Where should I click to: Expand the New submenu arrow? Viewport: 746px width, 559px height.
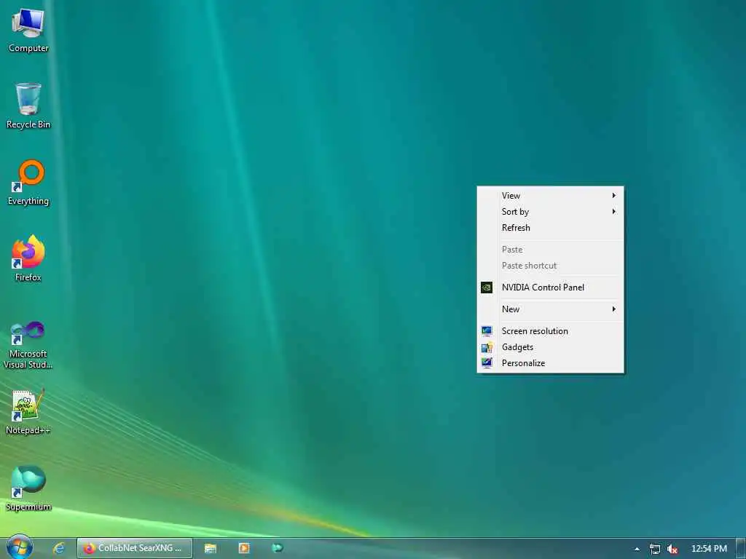[x=613, y=309]
